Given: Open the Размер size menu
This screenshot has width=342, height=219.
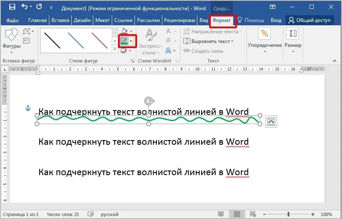Looking at the screenshot, I should (293, 41).
